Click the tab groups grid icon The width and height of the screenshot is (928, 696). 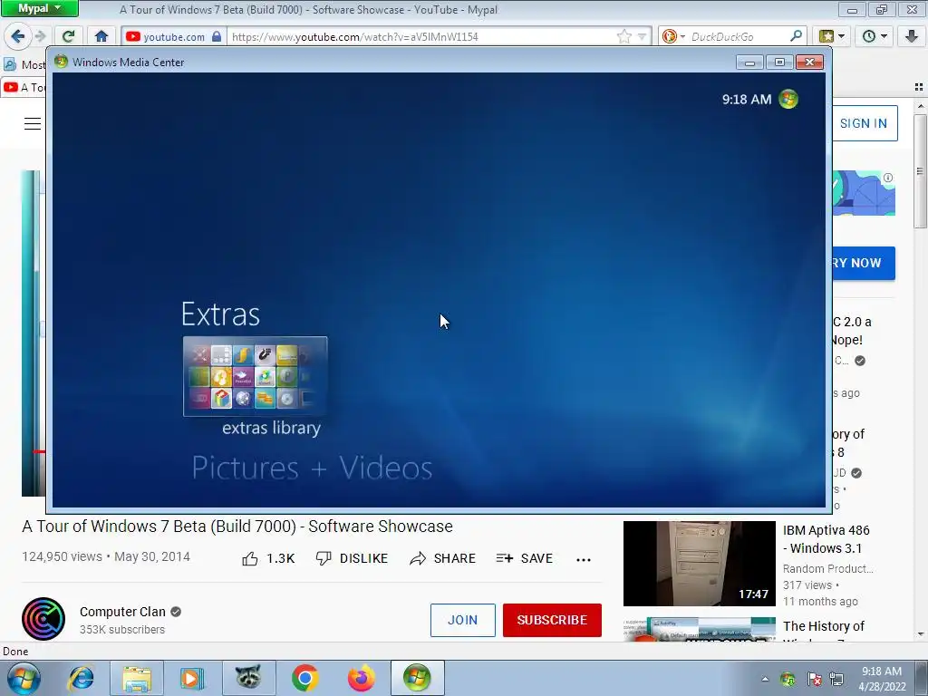919,87
